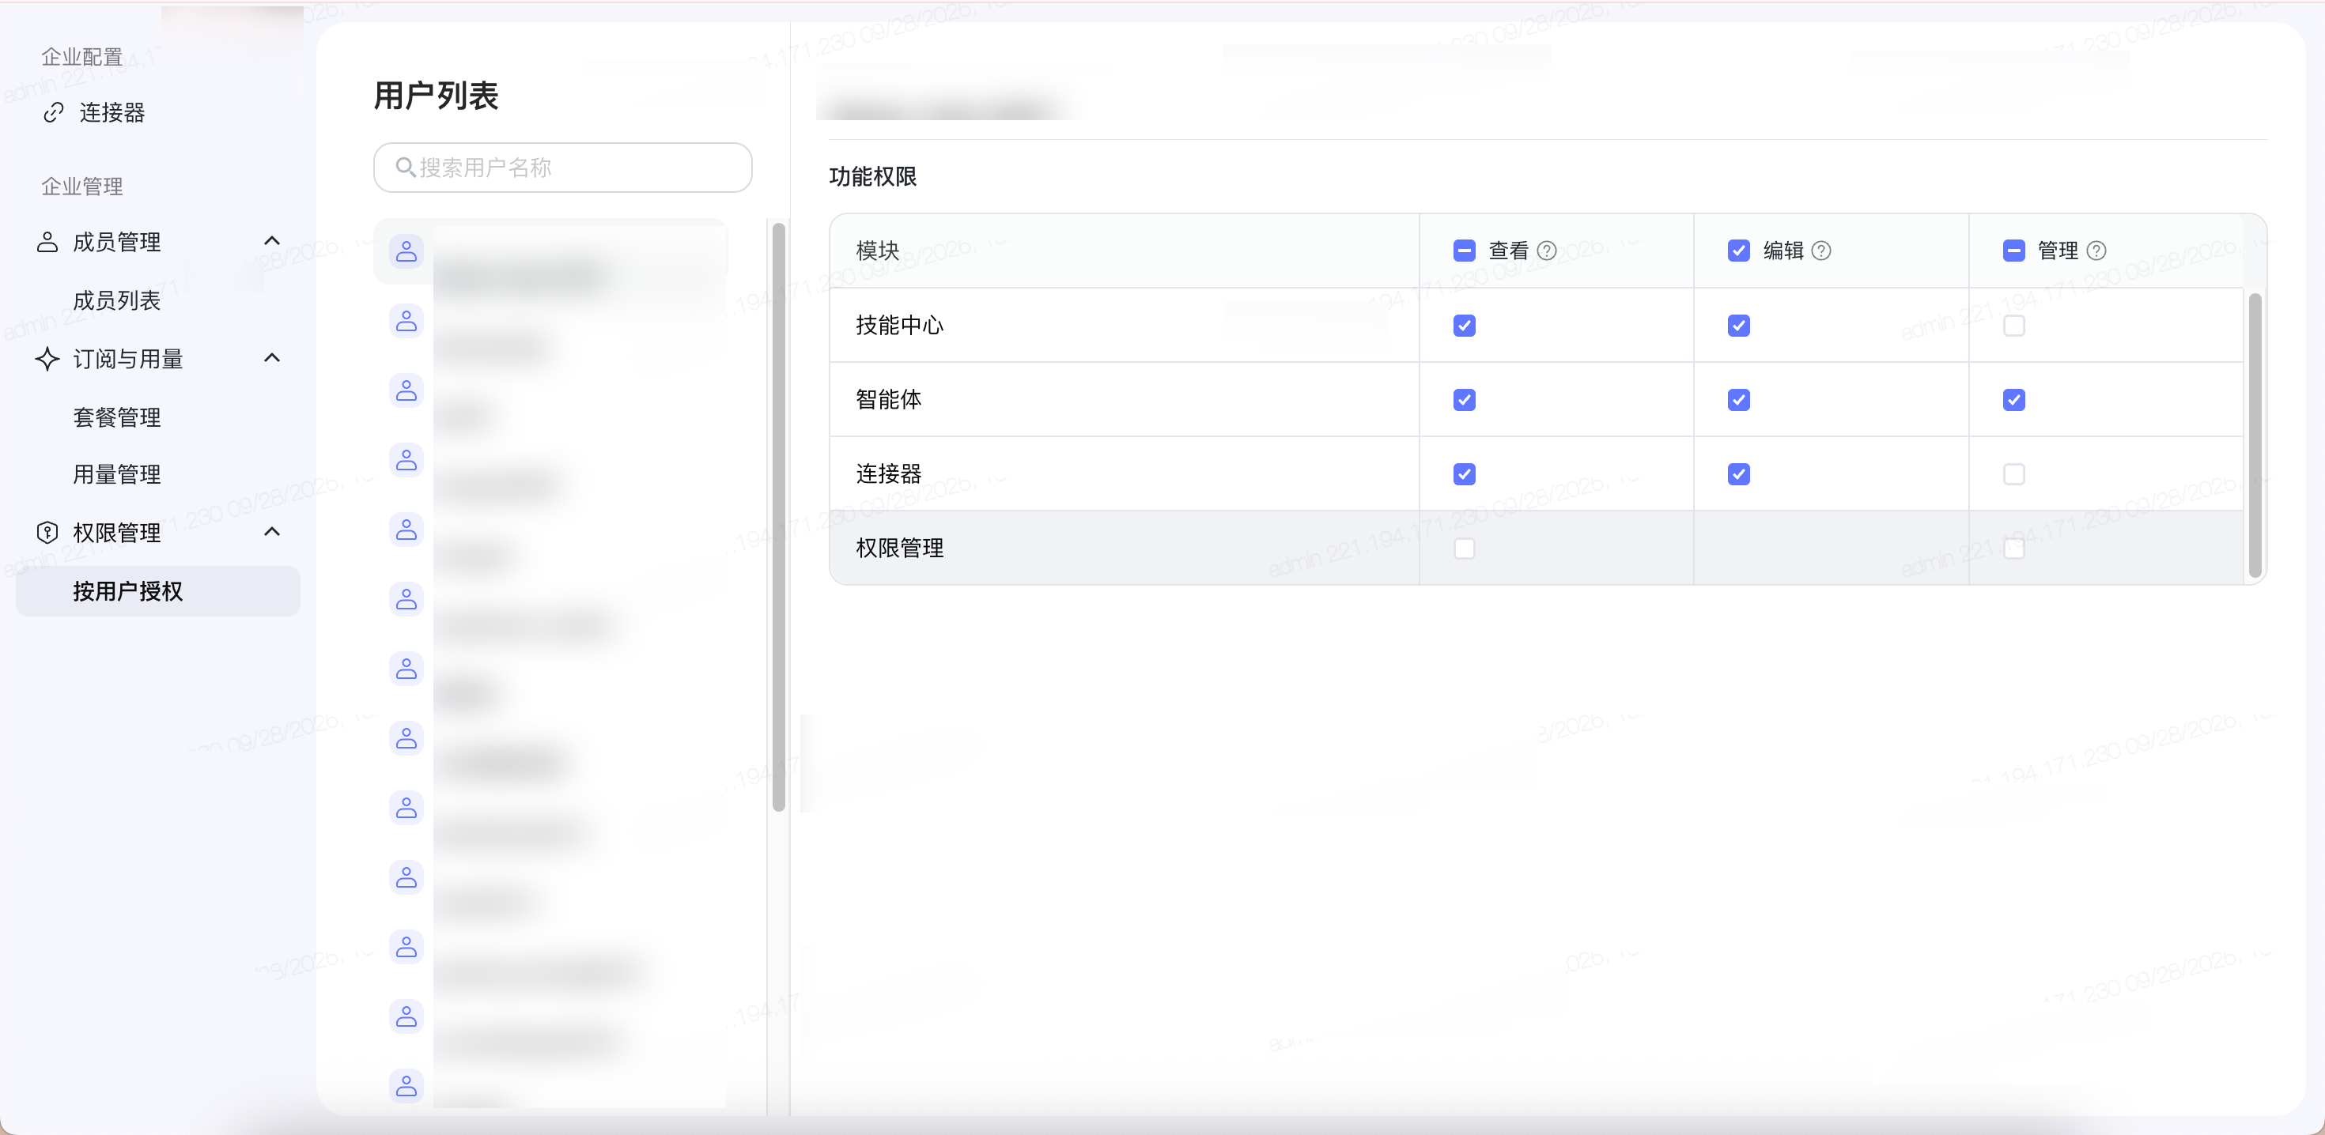Uncheck 编辑 permission for 连接器

(x=1738, y=474)
